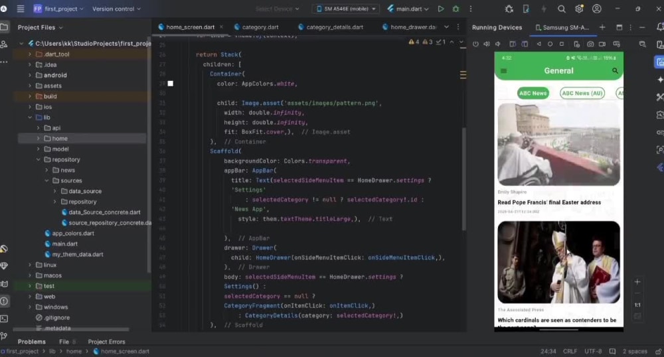Open the Project Errors tab in Problems
Image resolution: width=664 pixels, height=357 pixels.
click(x=106, y=342)
